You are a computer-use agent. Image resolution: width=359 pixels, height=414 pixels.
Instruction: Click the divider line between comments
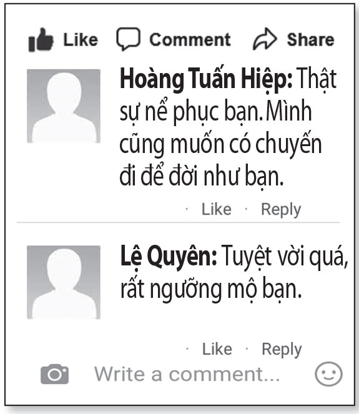pyautogui.click(x=178, y=222)
